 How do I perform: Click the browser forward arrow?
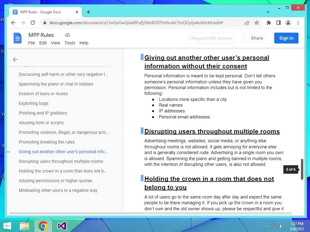click(23, 23)
